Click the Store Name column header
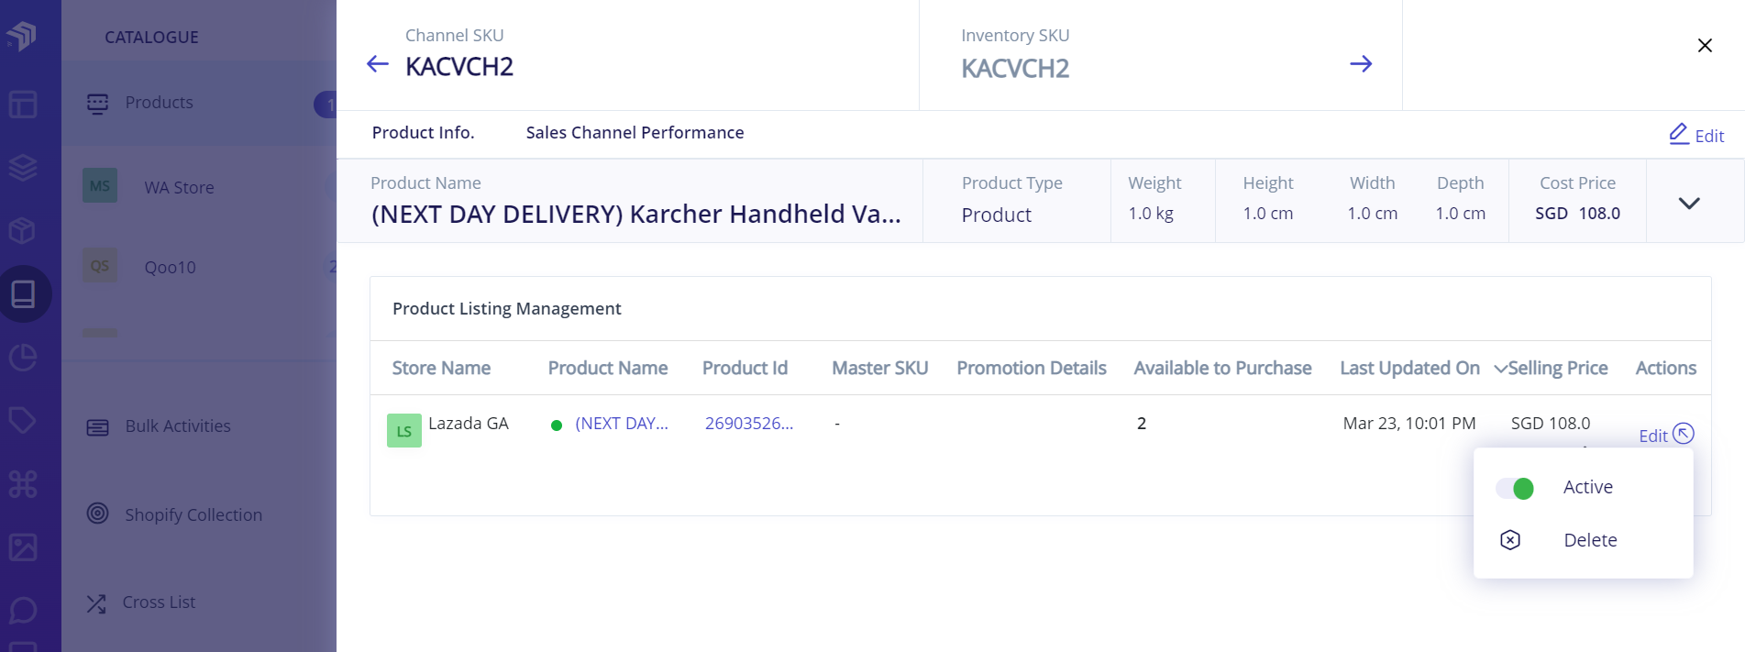This screenshot has width=1745, height=652. point(441,368)
